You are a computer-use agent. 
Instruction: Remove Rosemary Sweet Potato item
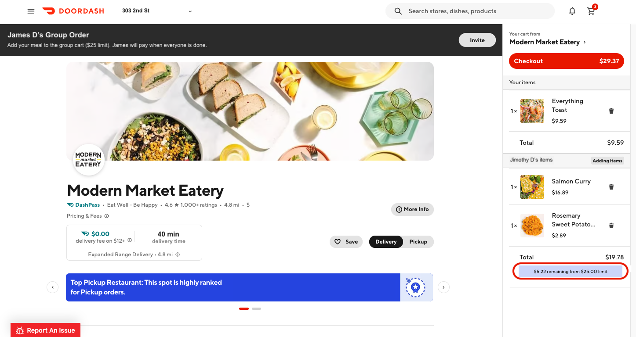point(611,226)
